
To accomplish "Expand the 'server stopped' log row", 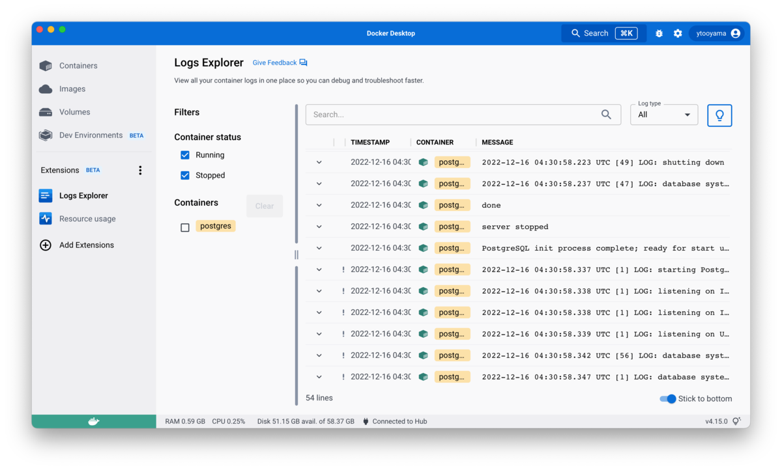I will [x=319, y=227].
